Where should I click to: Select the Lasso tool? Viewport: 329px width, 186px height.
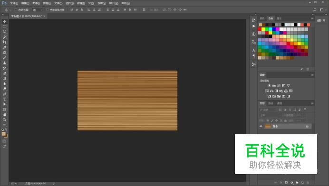point(4,32)
